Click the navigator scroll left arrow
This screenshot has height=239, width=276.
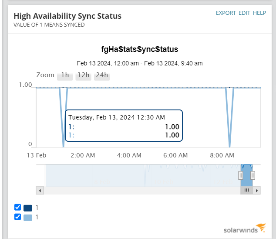click(40, 190)
